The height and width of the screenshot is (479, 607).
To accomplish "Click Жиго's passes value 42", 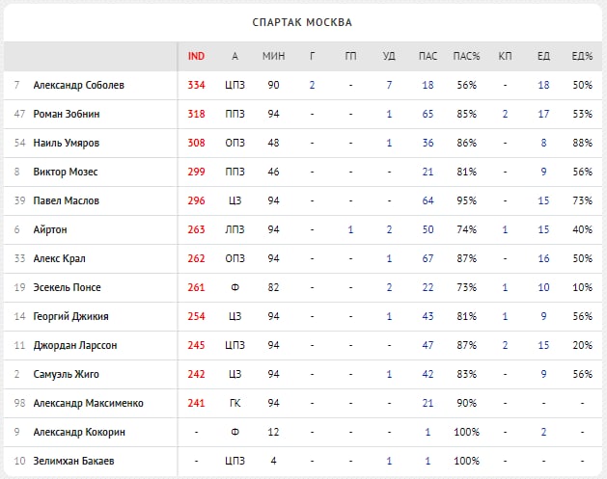I will [x=428, y=374].
